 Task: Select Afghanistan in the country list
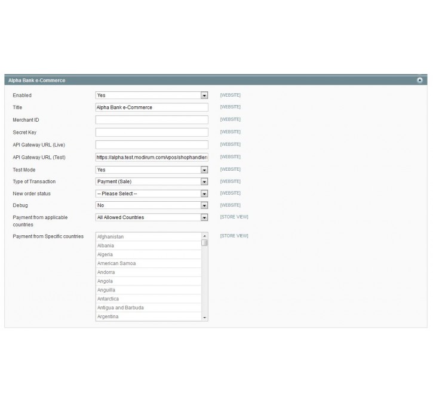[x=149, y=237]
